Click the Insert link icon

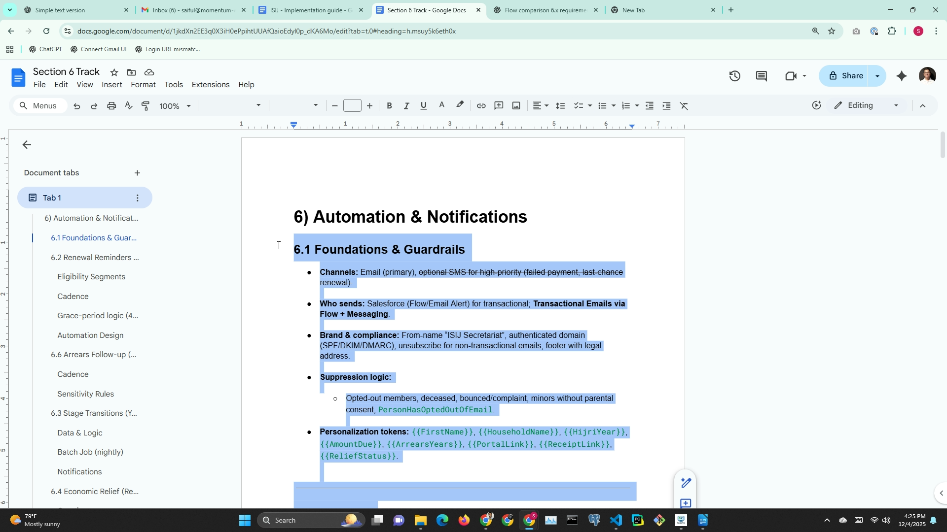tap(481, 106)
